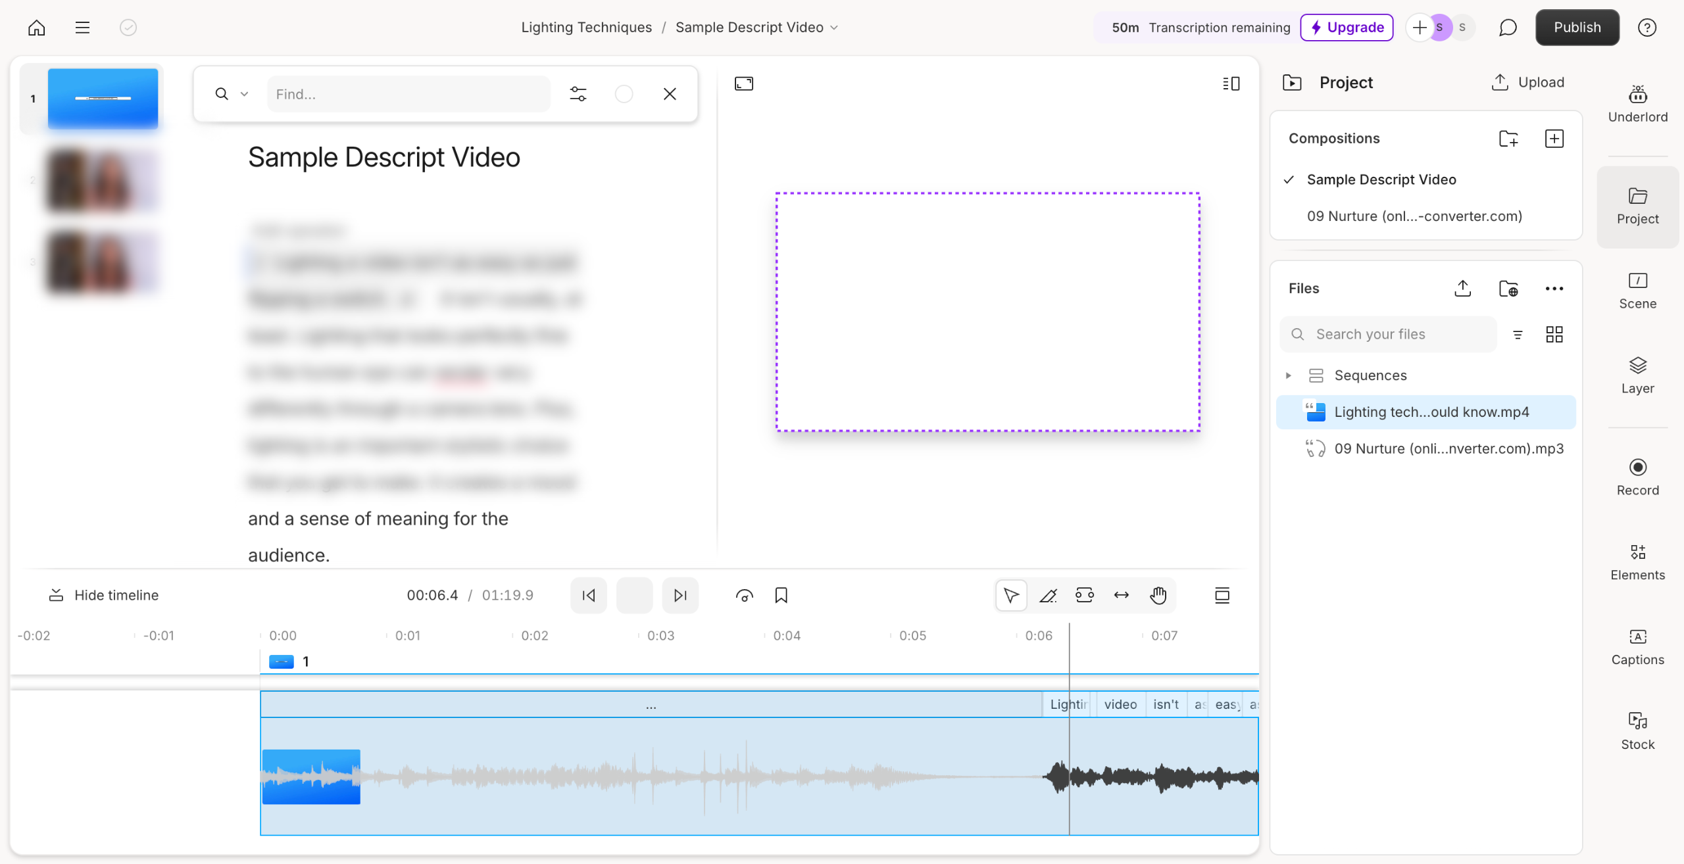This screenshot has height=864, width=1684.
Task: Open the comments speech bubble
Action: [1508, 28]
